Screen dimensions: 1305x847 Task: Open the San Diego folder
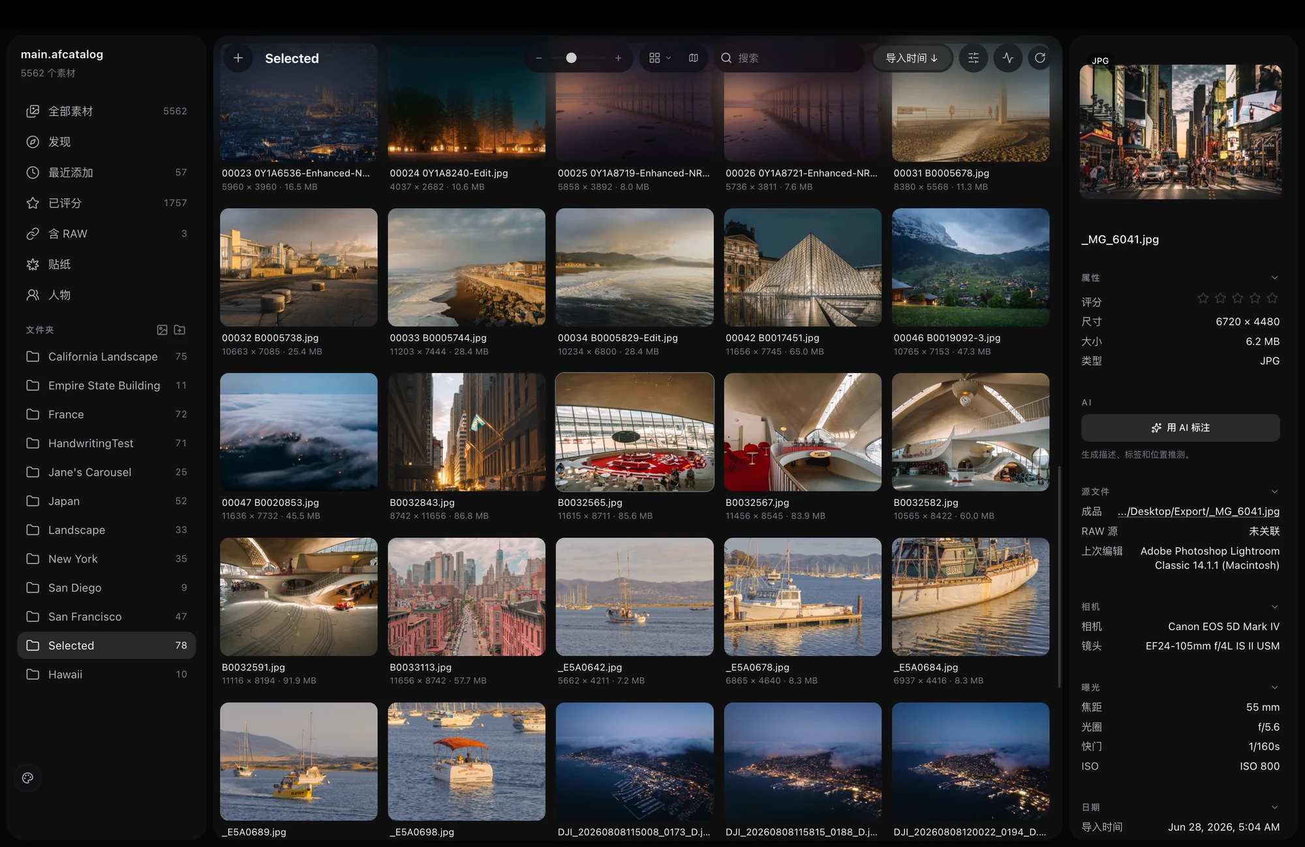click(106, 588)
